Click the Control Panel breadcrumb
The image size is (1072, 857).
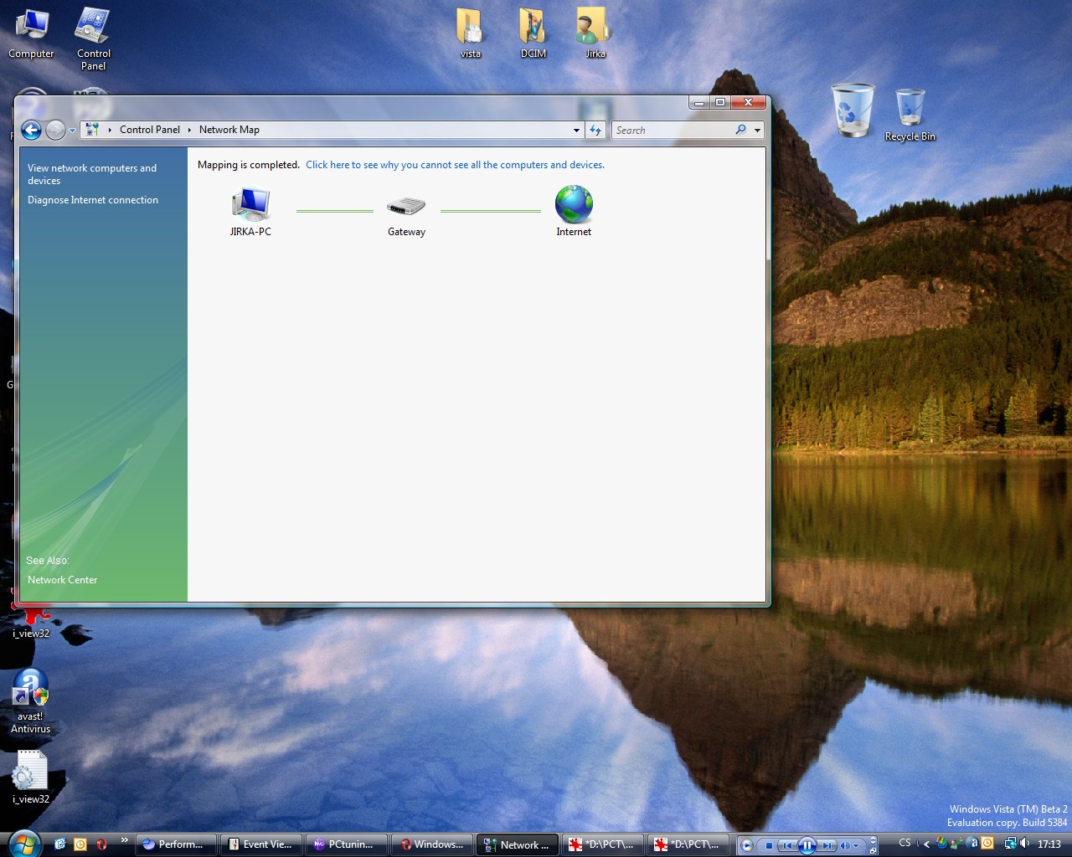coord(150,130)
